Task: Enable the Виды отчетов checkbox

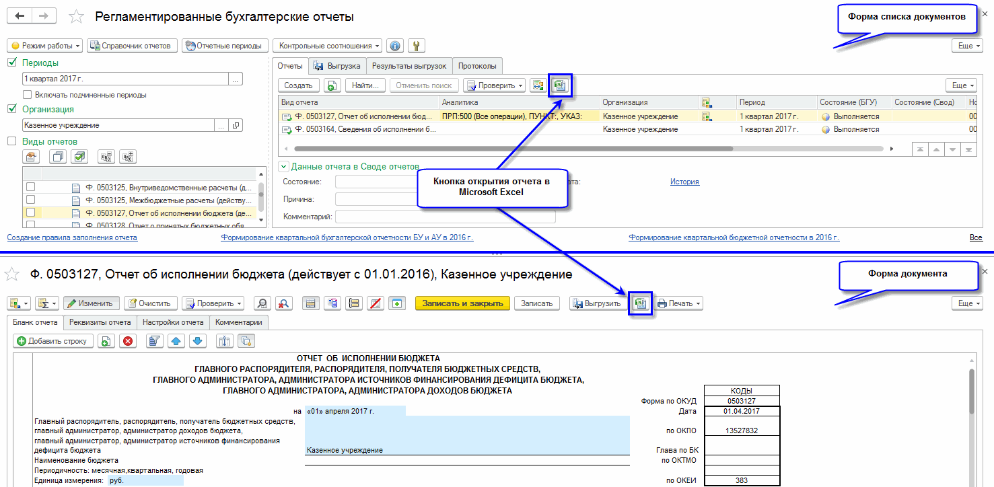Action: pos(11,141)
